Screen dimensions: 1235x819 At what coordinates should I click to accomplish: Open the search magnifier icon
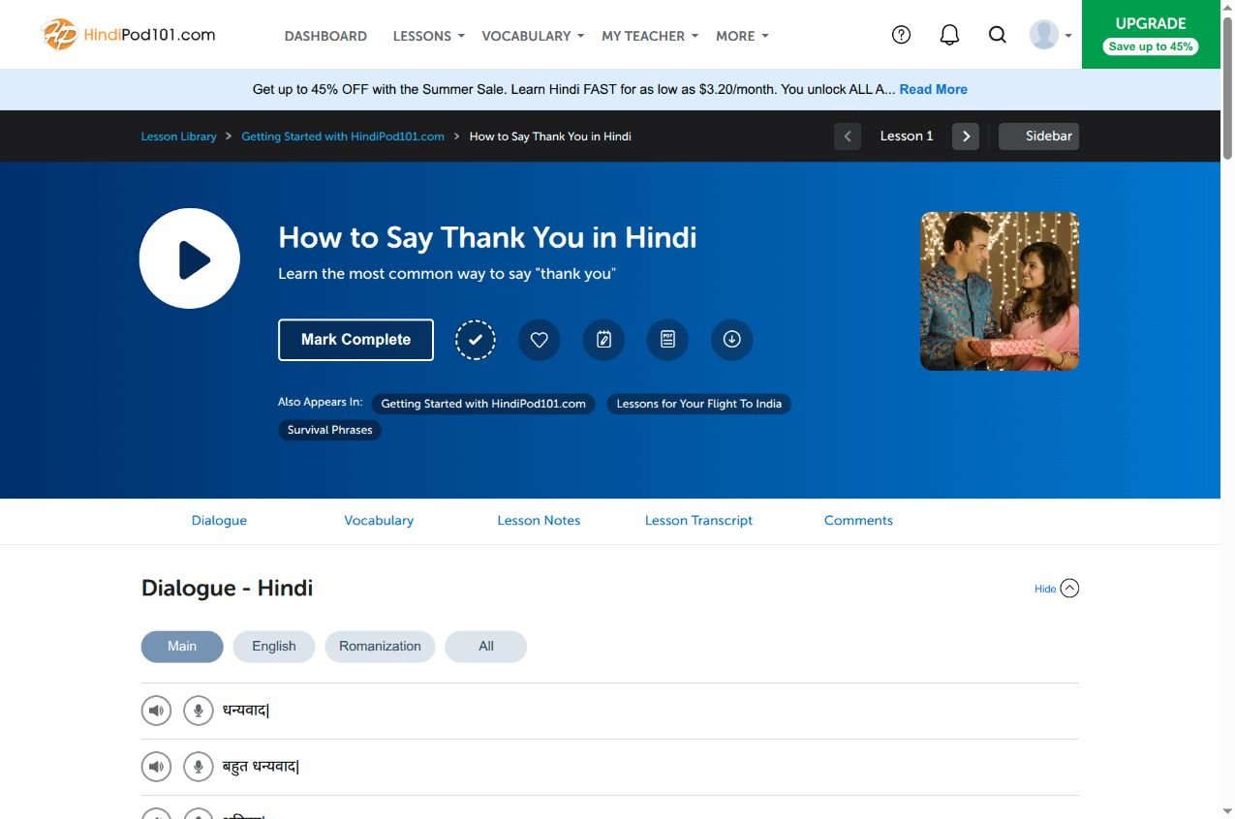pyautogui.click(x=997, y=35)
